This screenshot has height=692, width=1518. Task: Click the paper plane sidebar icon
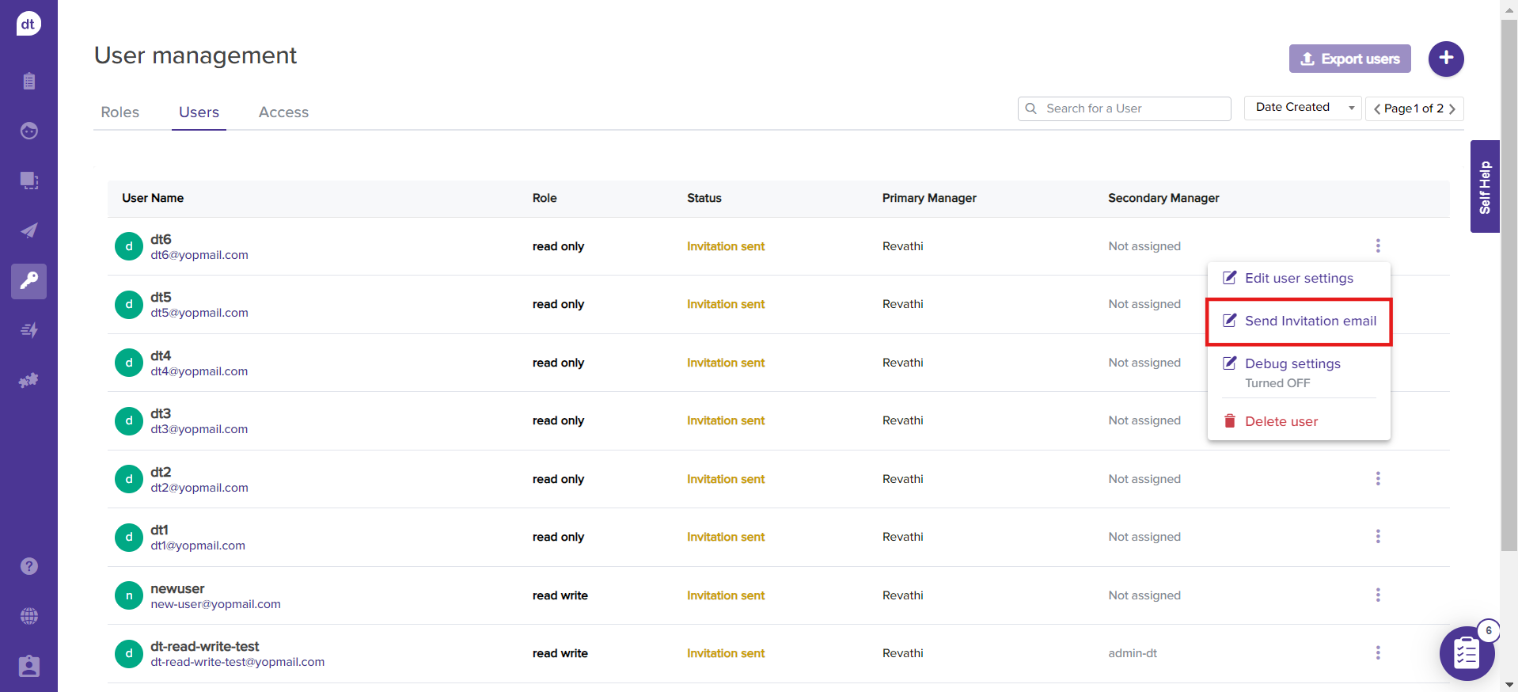(28, 230)
